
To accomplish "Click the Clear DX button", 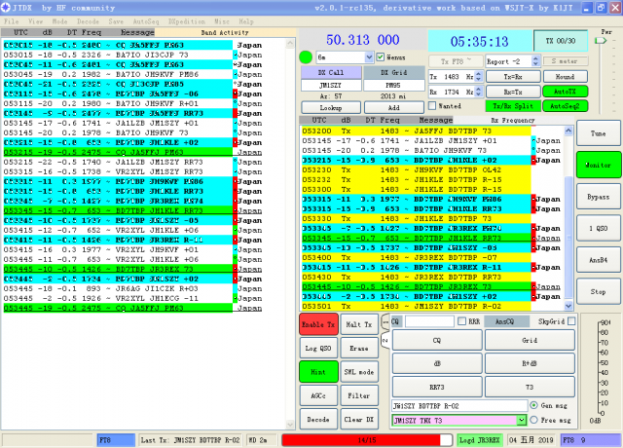I will 359,420.
